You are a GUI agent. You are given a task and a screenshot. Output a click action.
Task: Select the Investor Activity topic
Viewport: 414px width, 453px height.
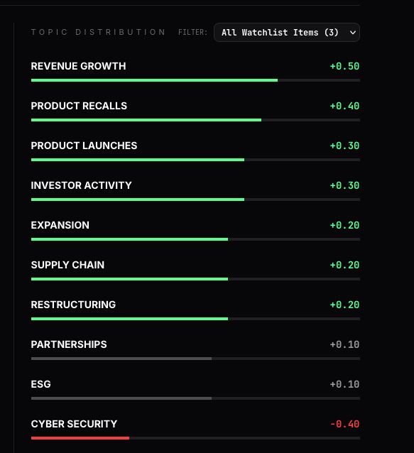[x=81, y=185]
